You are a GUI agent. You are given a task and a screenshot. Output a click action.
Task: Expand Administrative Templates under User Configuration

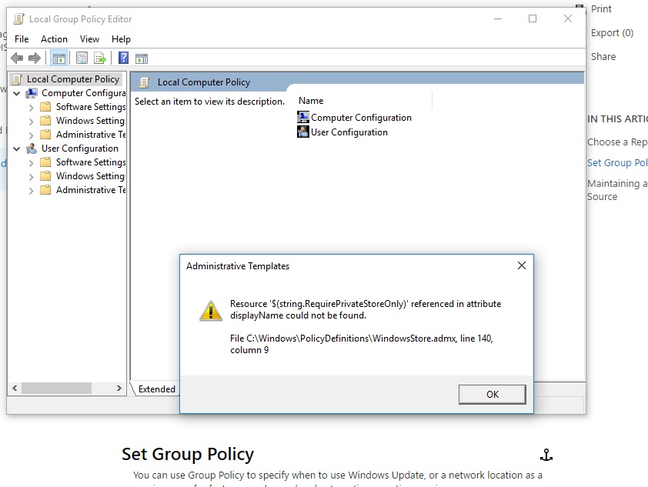[31, 191]
